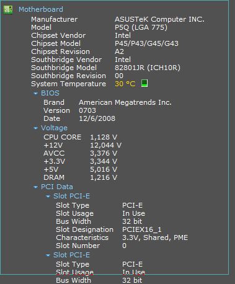Select the P5Q (LGA 775) model value
The width and height of the screenshot is (235, 284).
[141, 27]
